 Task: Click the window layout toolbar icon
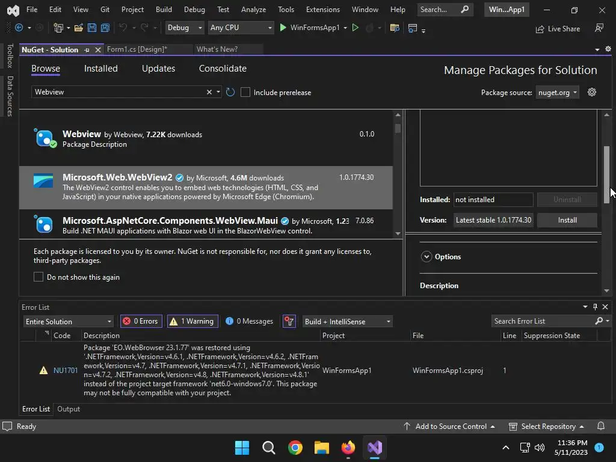tap(413, 28)
